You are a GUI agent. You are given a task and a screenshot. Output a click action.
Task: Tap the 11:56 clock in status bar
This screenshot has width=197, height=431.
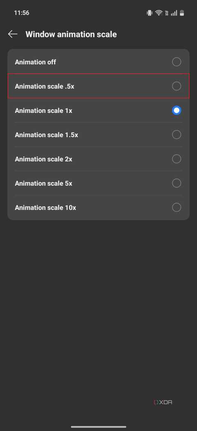click(x=22, y=13)
